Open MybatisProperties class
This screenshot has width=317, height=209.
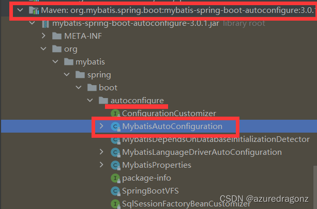point(157,165)
